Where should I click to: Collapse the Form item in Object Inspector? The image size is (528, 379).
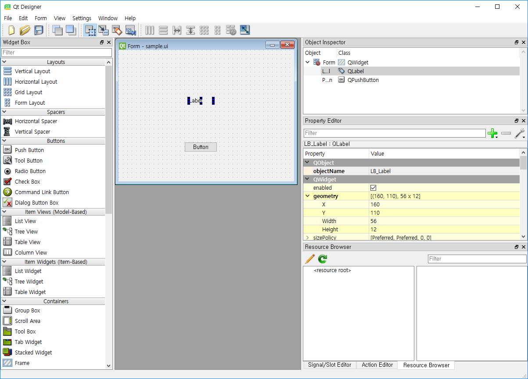307,62
